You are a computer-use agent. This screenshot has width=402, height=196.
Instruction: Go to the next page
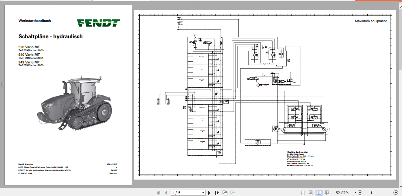(x=210, y=193)
